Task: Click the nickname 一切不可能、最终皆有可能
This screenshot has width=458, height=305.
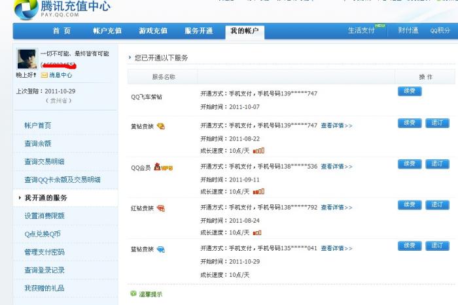Action: click(75, 54)
